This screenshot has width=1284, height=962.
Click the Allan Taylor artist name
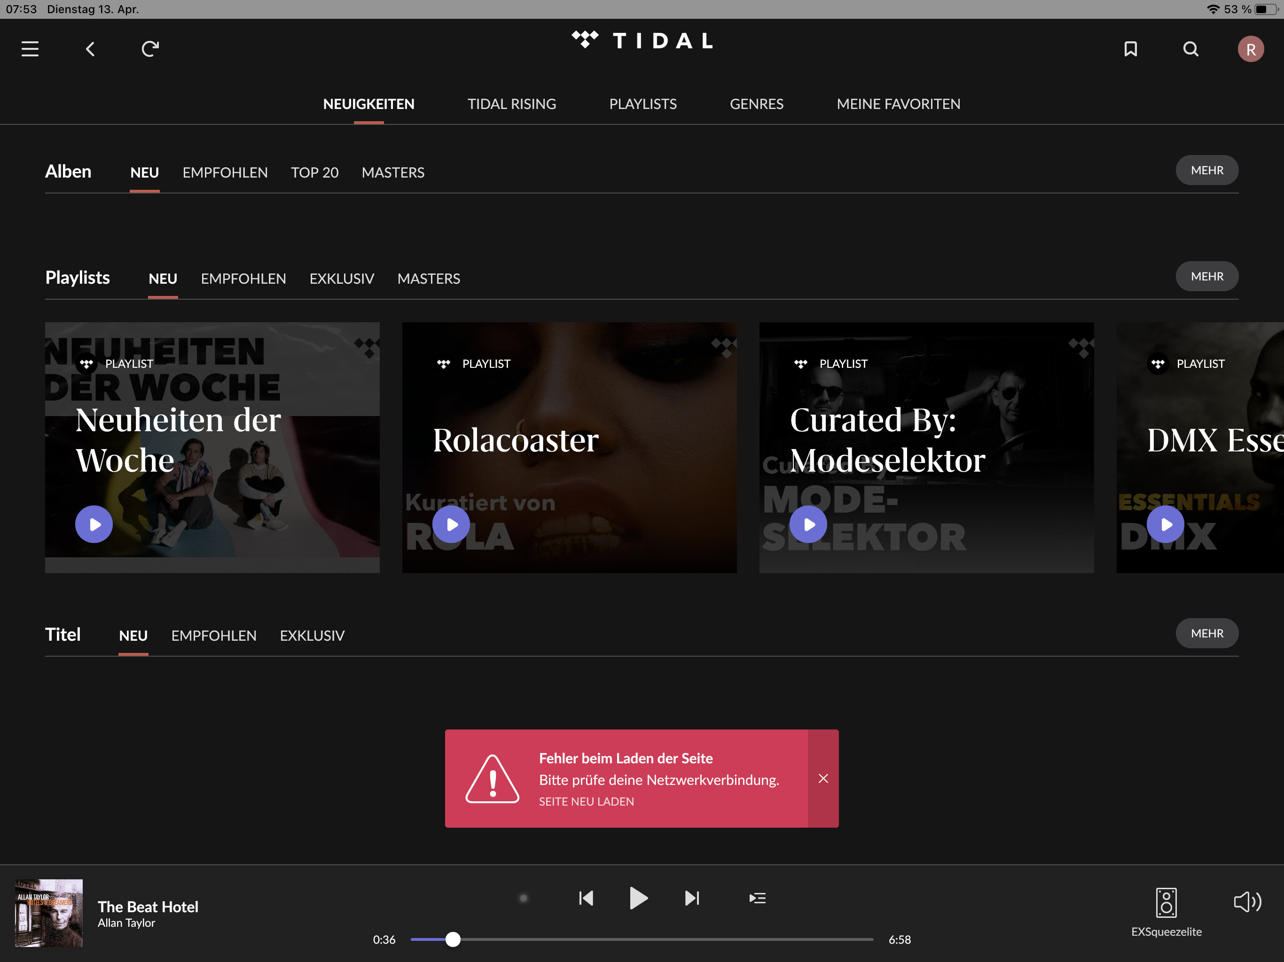(x=126, y=923)
